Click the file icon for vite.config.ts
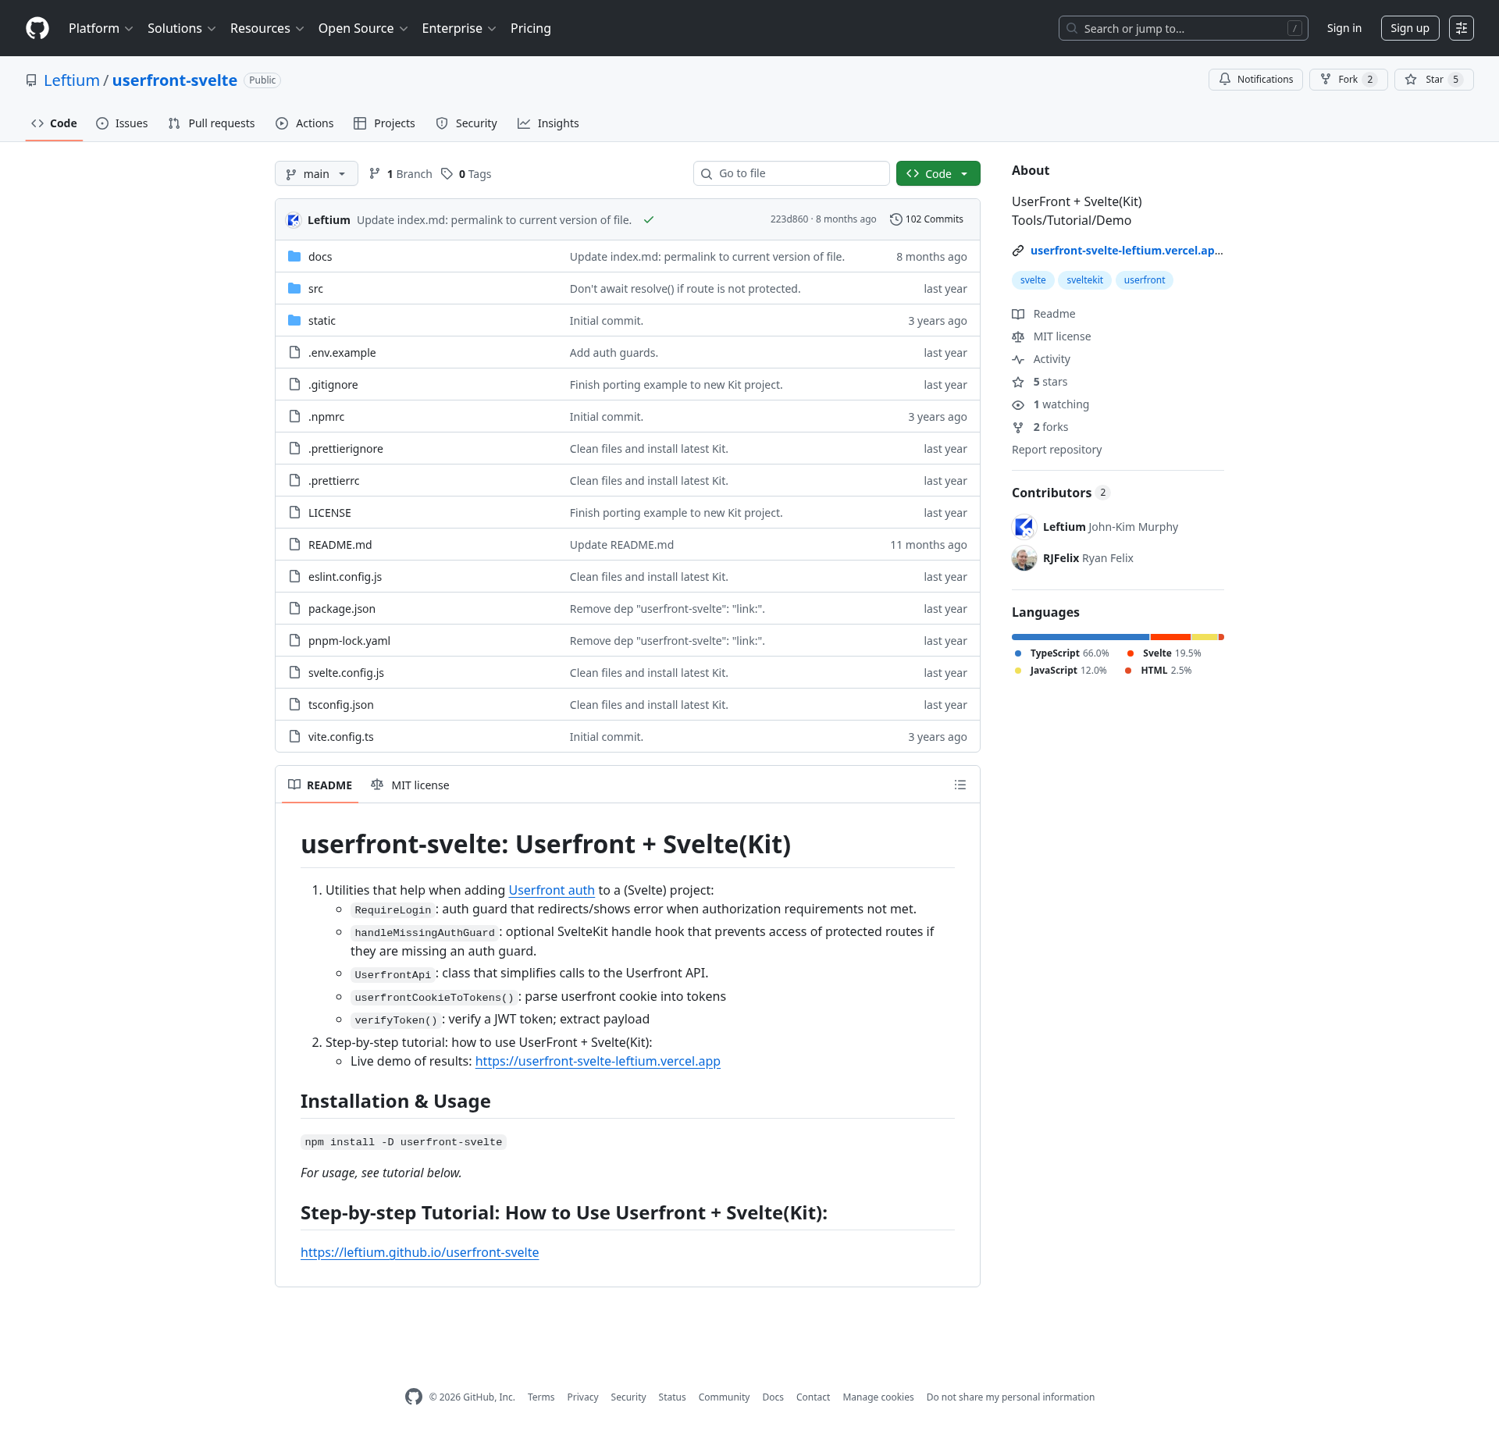 tap(294, 736)
